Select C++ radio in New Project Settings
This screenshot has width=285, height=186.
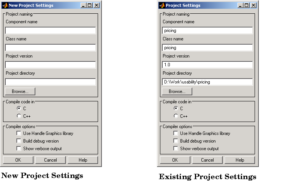pyautogui.click(x=19, y=116)
